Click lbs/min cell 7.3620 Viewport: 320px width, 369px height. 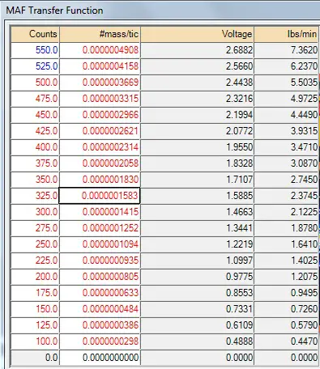pos(286,50)
